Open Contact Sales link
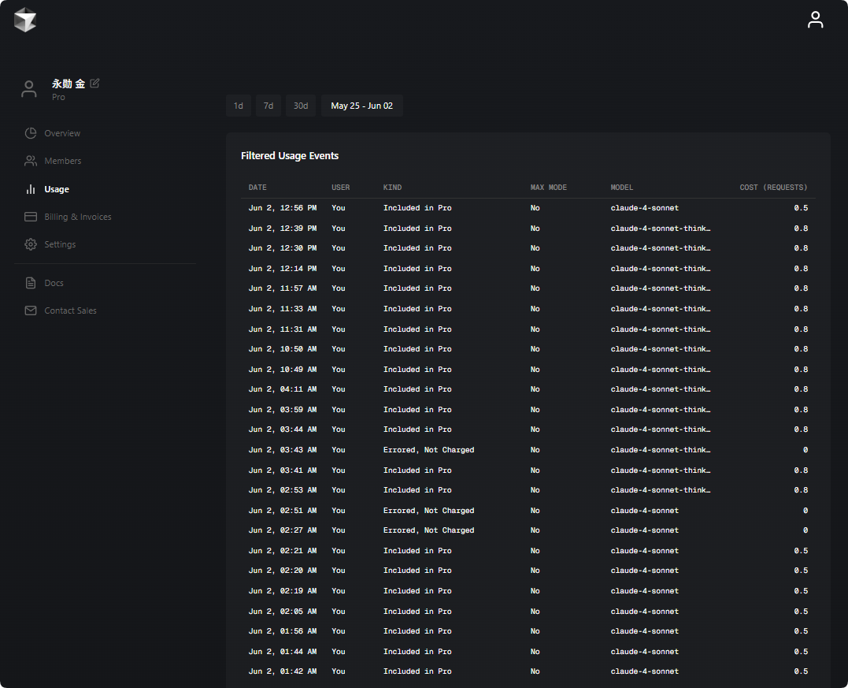 (70, 311)
